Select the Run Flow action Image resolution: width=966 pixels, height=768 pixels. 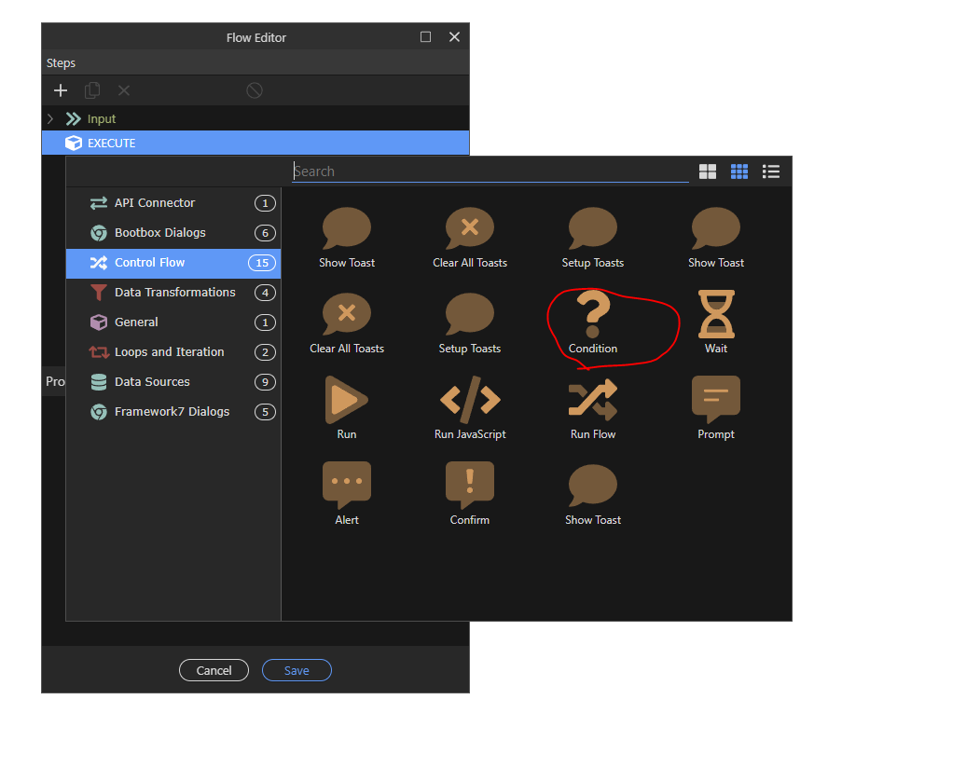(593, 400)
